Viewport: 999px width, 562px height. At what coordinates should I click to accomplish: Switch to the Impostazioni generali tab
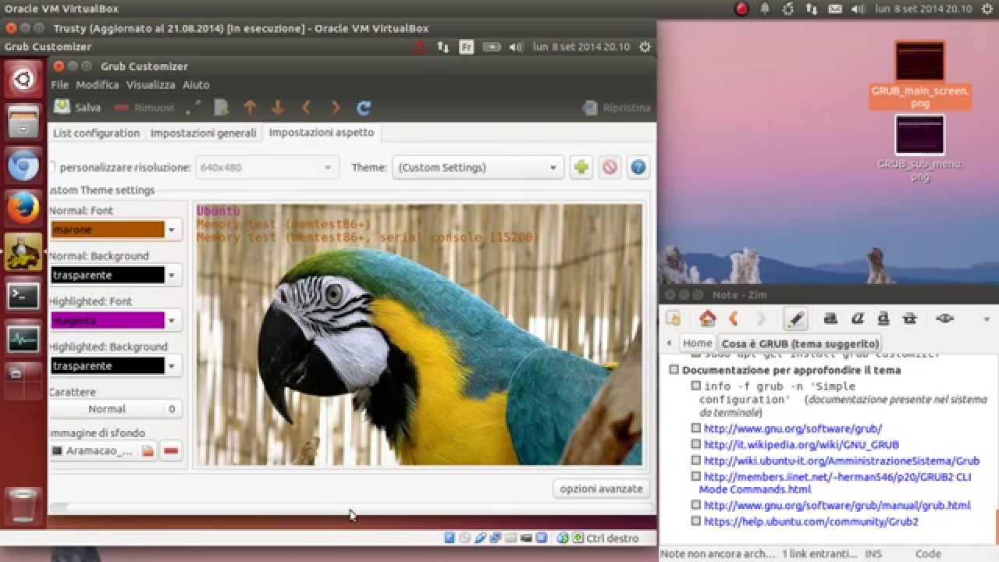point(203,133)
